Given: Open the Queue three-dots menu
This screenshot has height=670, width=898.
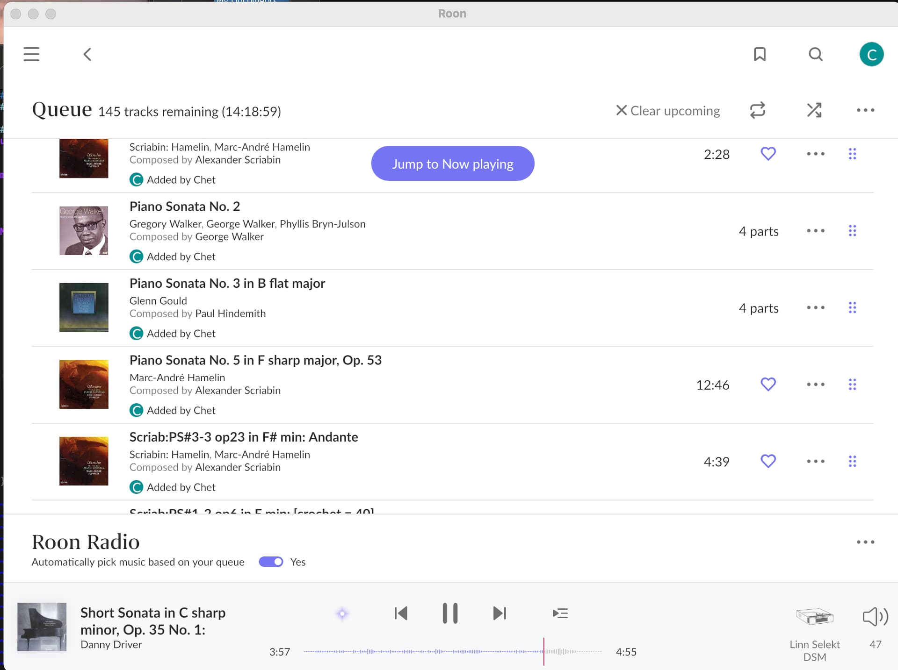Looking at the screenshot, I should (x=865, y=110).
